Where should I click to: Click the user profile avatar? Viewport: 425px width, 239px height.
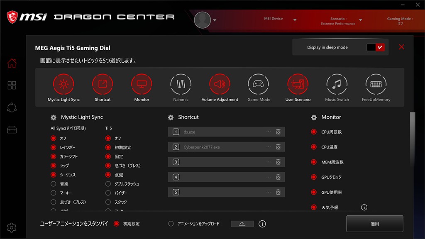203,20
